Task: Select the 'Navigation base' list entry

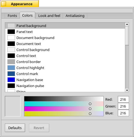Action: tap(65, 80)
